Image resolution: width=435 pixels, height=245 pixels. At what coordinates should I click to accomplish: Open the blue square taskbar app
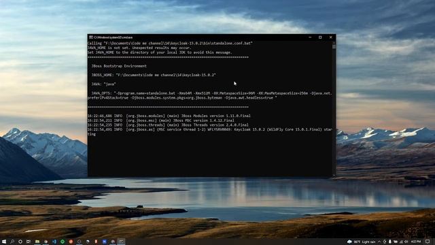(x=104, y=242)
